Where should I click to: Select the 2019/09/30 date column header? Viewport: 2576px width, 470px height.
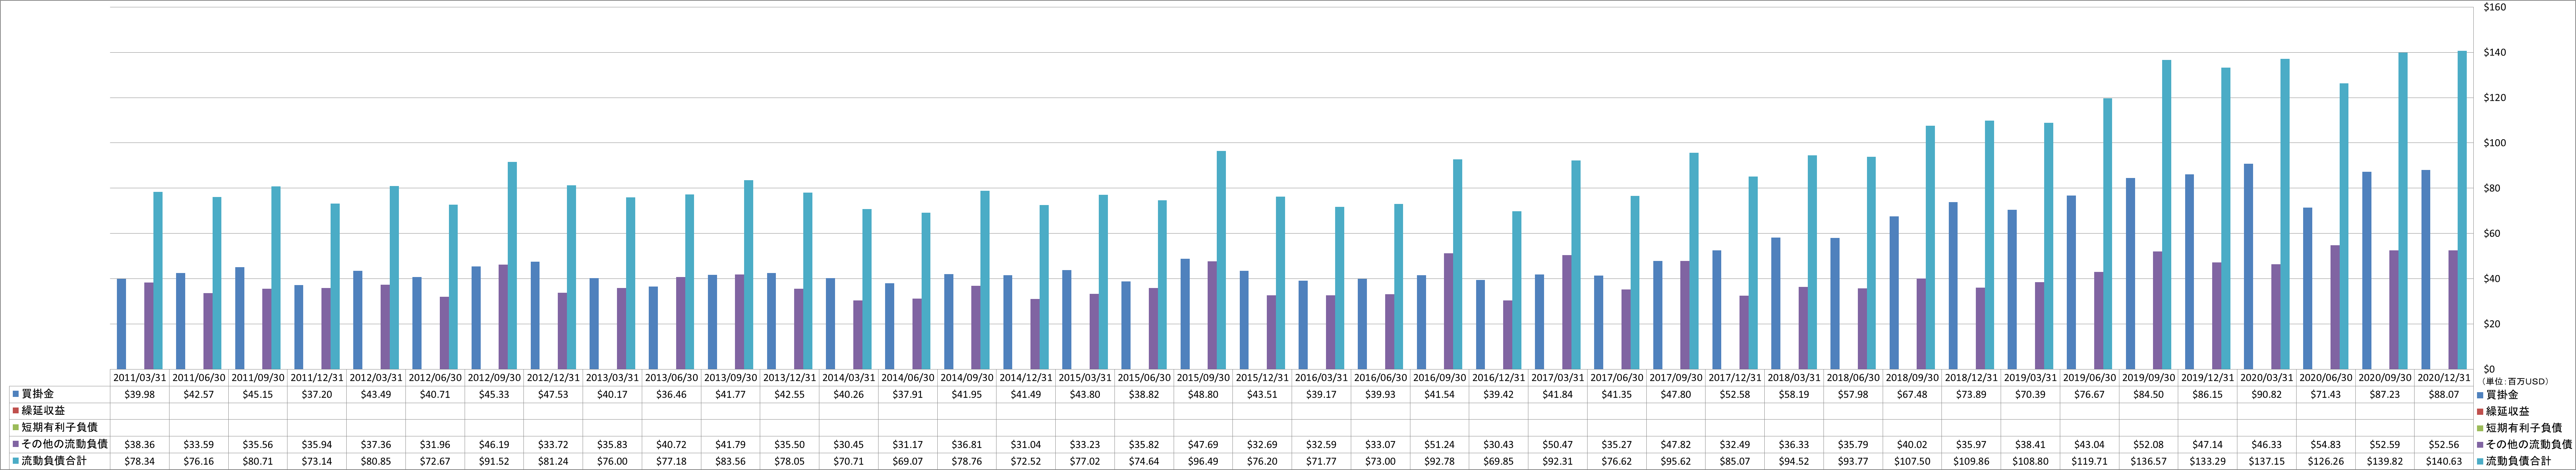(2149, 378)
